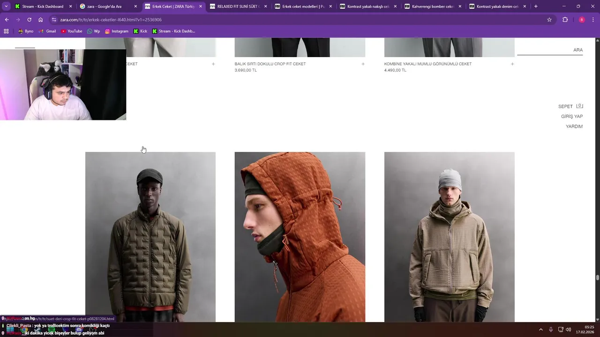Click the ARA search field
This screenshot has height=337, width=600.
click(550, 50)
